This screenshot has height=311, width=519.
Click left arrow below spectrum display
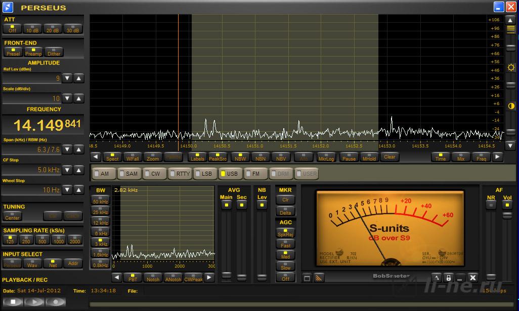click(96, 157)
